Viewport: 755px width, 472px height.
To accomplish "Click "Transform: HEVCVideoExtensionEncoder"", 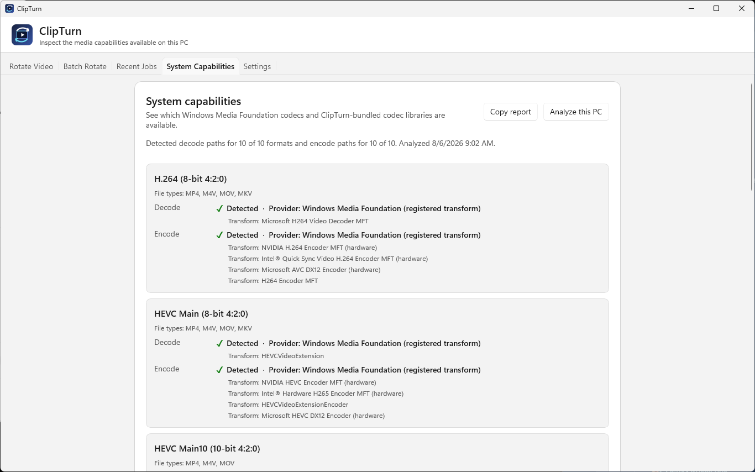I will 288,405.
